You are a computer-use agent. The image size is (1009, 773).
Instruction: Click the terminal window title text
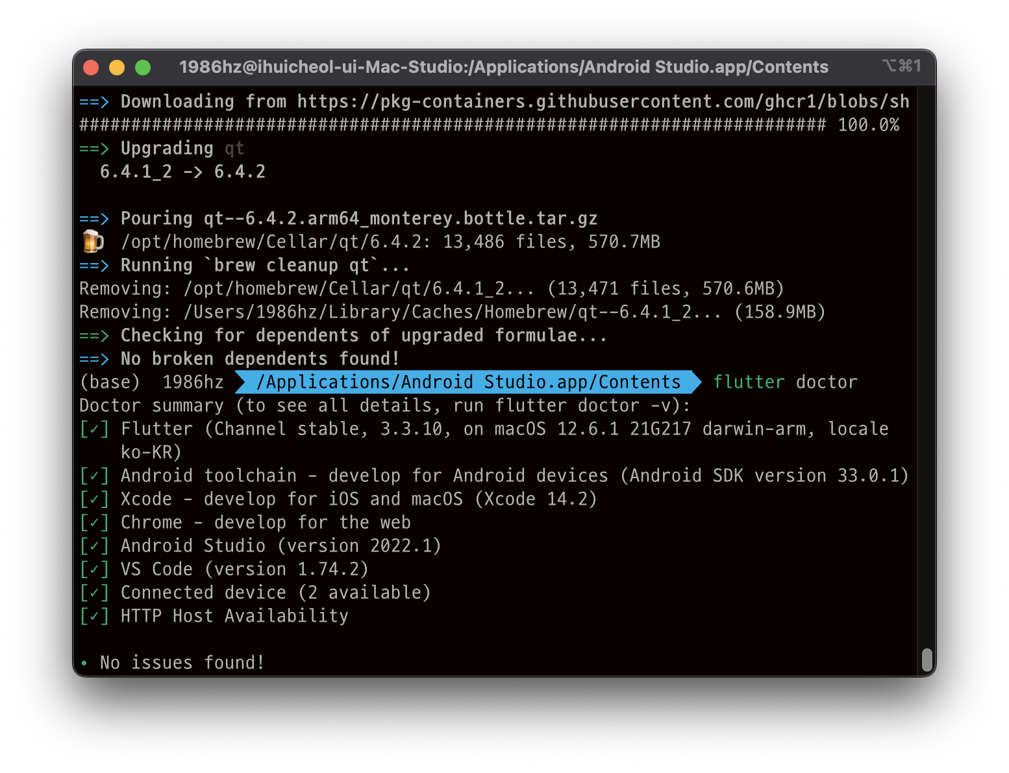point(504,67)
